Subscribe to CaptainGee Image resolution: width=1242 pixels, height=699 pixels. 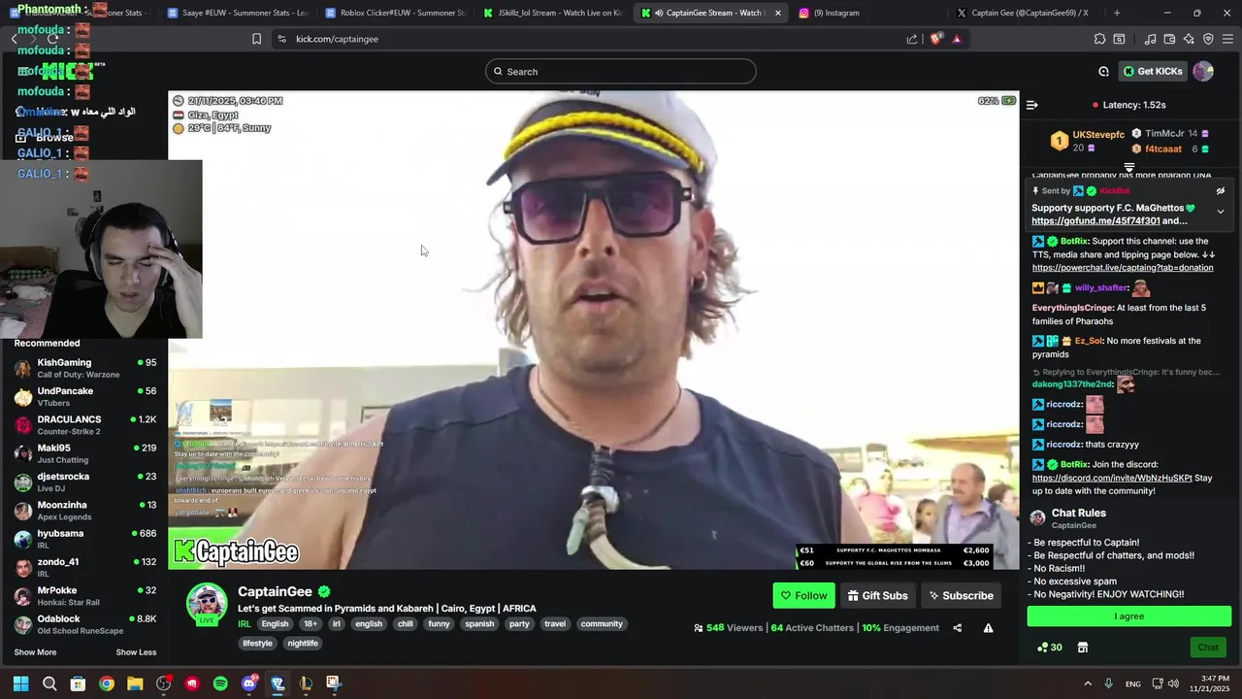click(x=961, y=596)
